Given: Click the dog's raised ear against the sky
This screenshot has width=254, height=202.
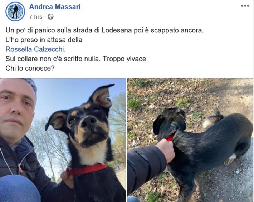Looking at the screenshot, I should (x=102, y=96).
